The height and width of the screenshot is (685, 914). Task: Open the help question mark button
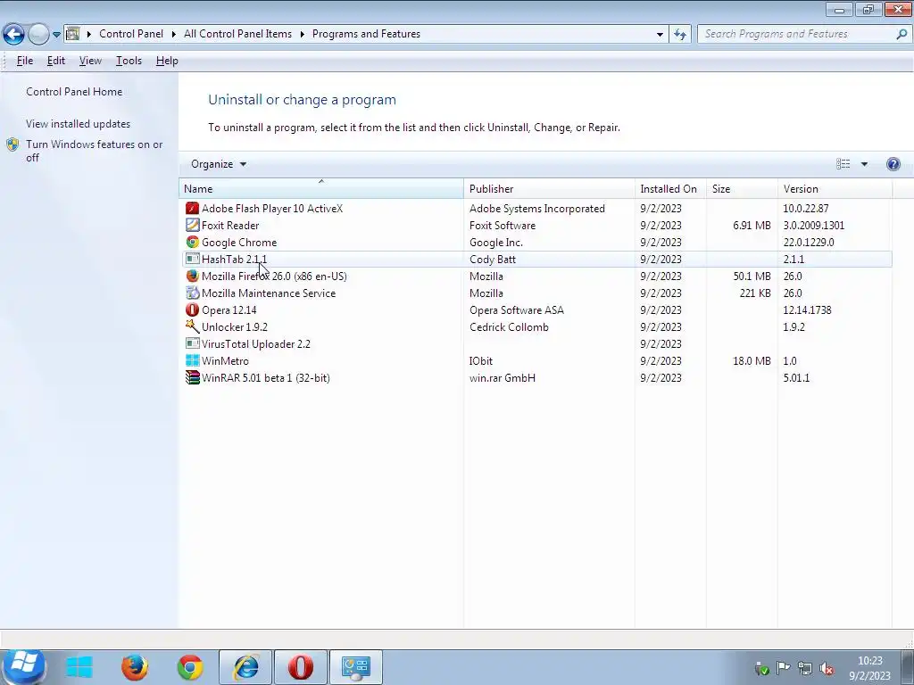point(893,164)
